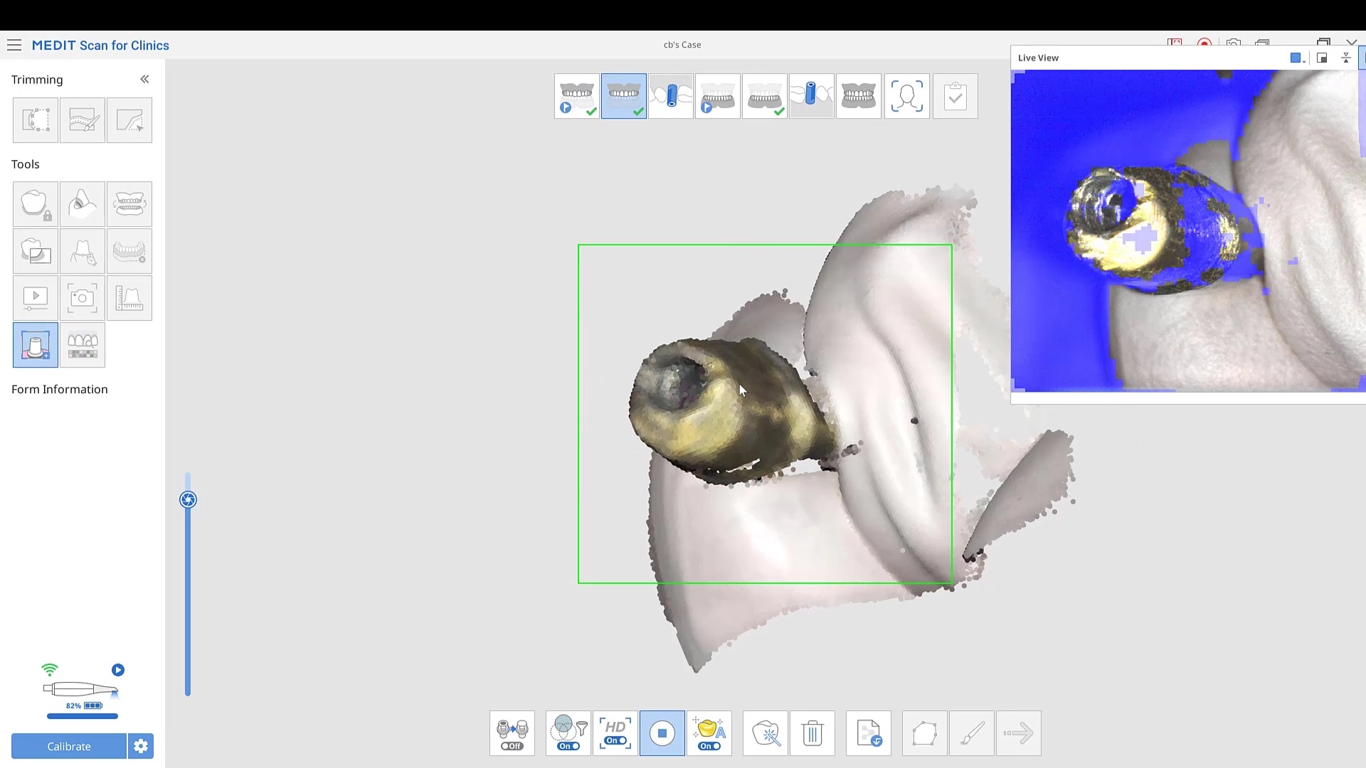
Task: Open the measurement ruler tool
Action: click(129, 298)
